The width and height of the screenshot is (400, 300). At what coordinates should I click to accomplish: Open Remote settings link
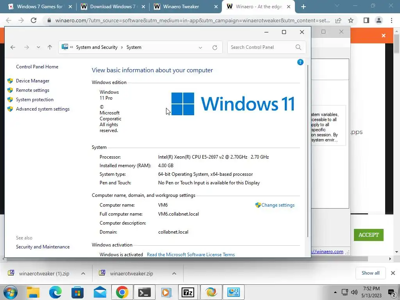coord(32,90)
